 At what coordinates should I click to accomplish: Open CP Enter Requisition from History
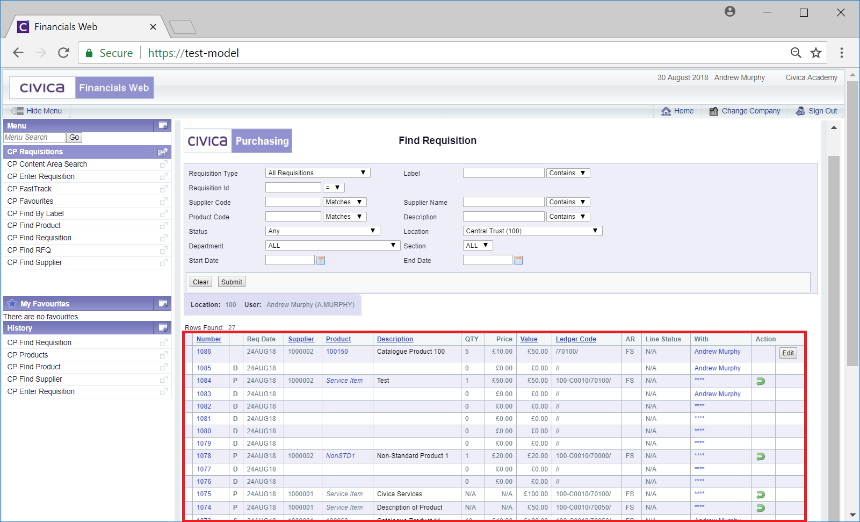pyautogui.click(x=41, y=391)
